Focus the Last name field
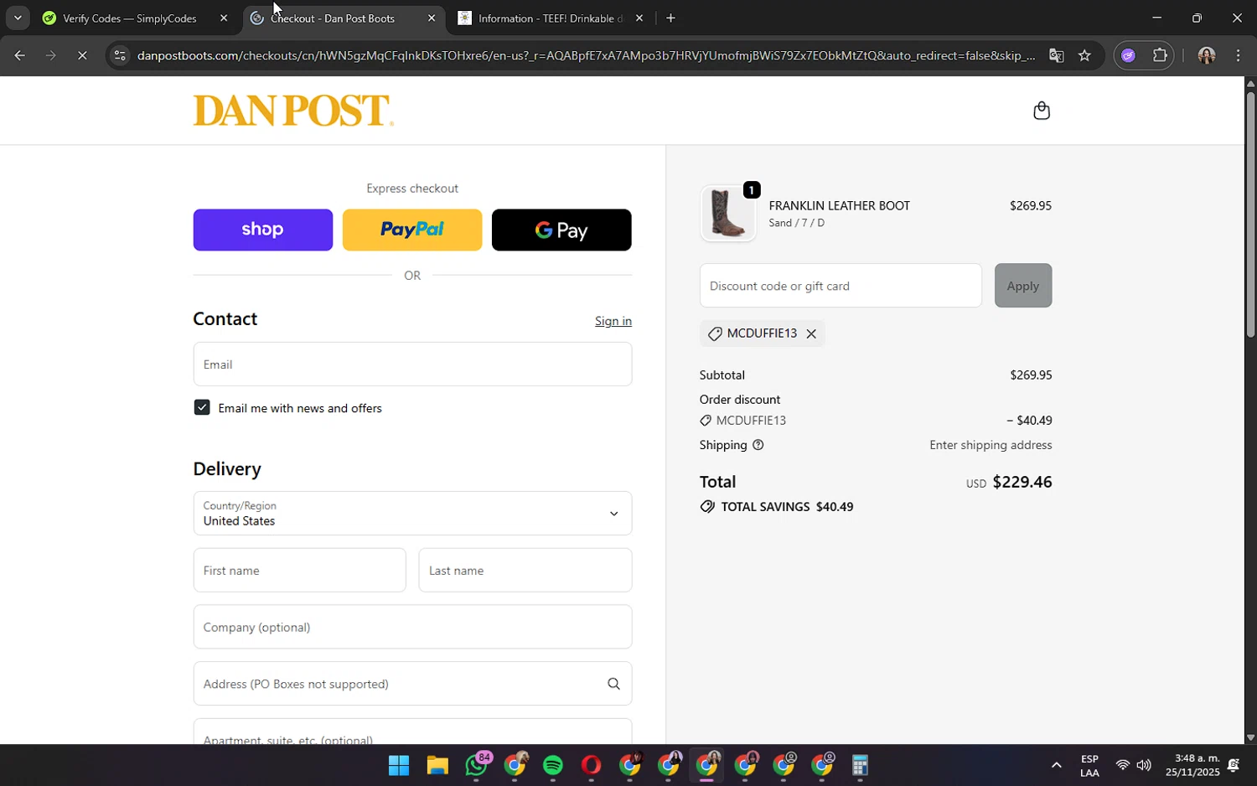Viewport: 1257px width, 786px height. (x=525, y=571)
